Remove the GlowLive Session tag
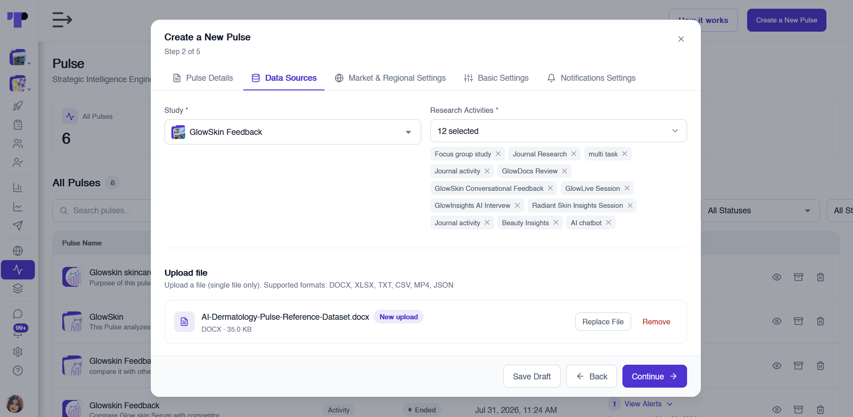Screen dimensions: 853x417 click(x=627, y=188)
